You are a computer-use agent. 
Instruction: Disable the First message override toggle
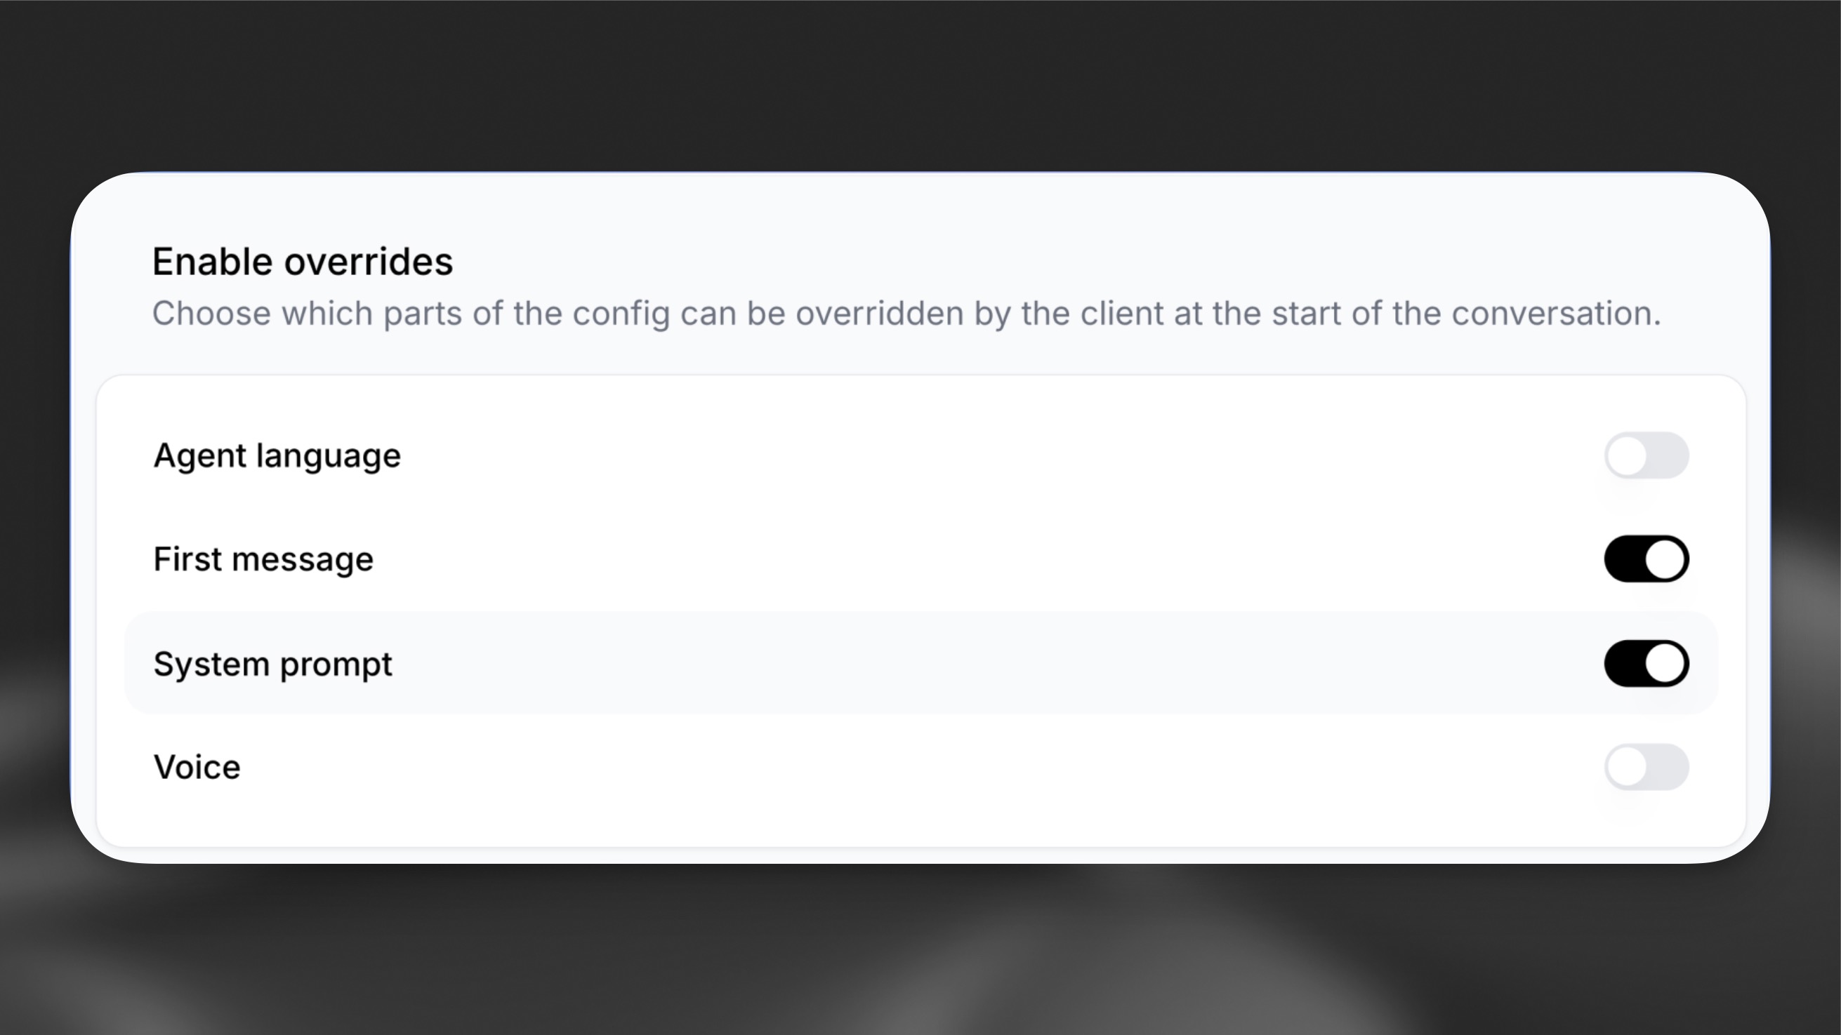pyautogui.click(x=1647, y=559)
